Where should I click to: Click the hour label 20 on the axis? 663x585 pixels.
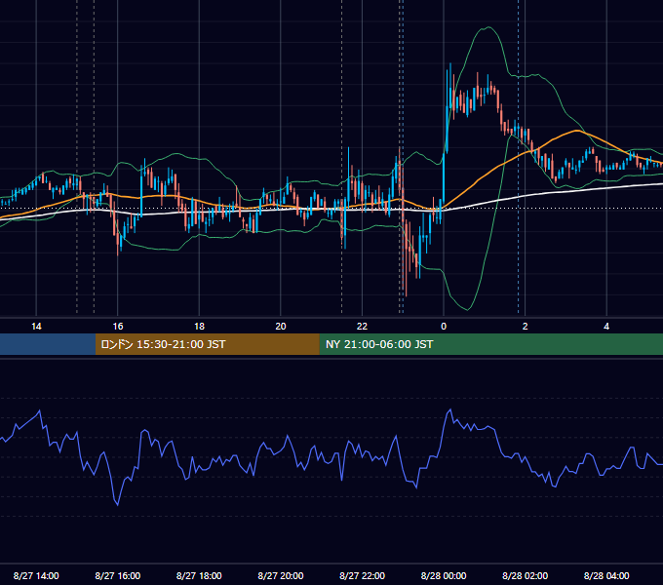click(281, 326)
